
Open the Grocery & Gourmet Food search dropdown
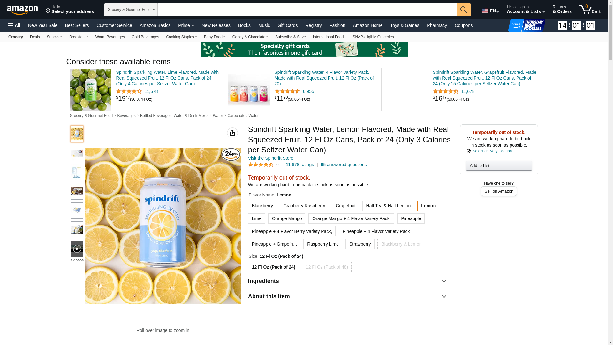pyautogui.click(x=131, y=10)
